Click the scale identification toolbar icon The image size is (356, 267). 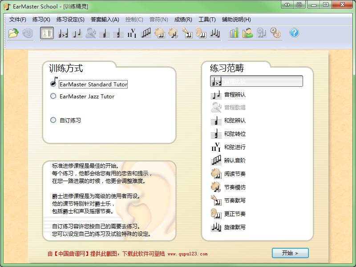click(x=146, y=33)
